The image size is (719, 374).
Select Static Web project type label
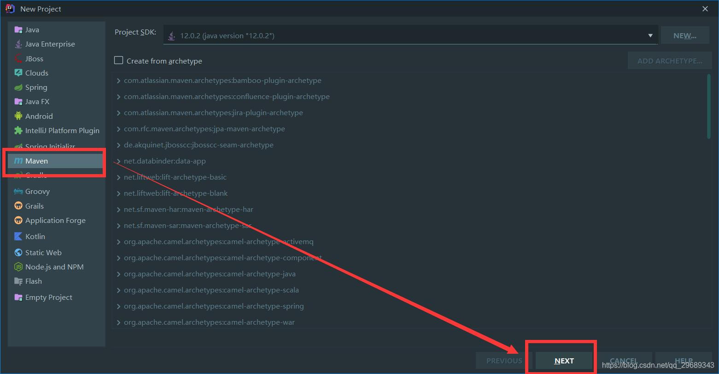click(43, 252)
